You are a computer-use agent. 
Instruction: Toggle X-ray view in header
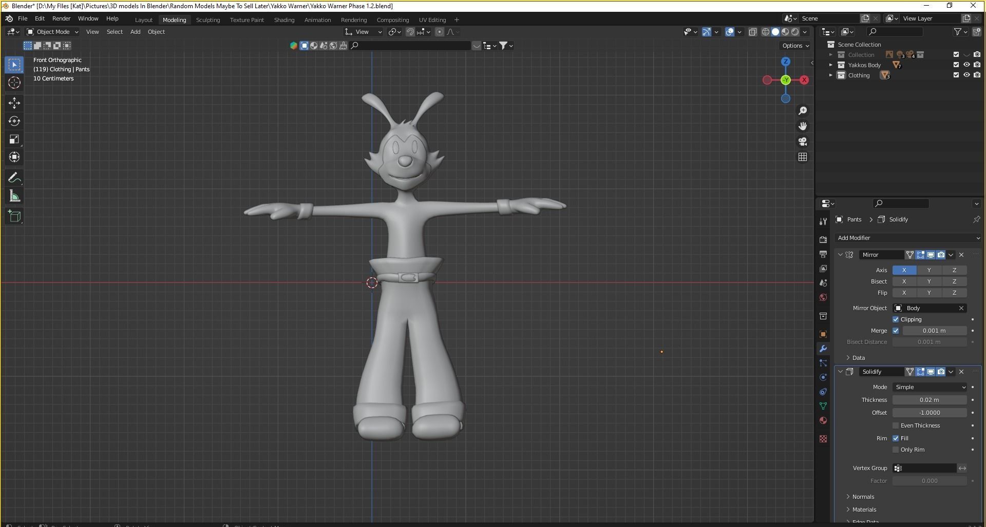pyautogui.click(x=752, y=32)
